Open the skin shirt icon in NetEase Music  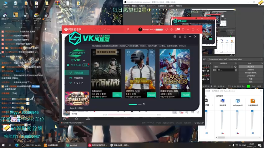point(167,29)
